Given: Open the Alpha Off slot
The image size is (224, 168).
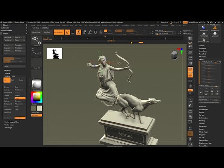Looking at the screenshot, I should click(x=37, y=63).
